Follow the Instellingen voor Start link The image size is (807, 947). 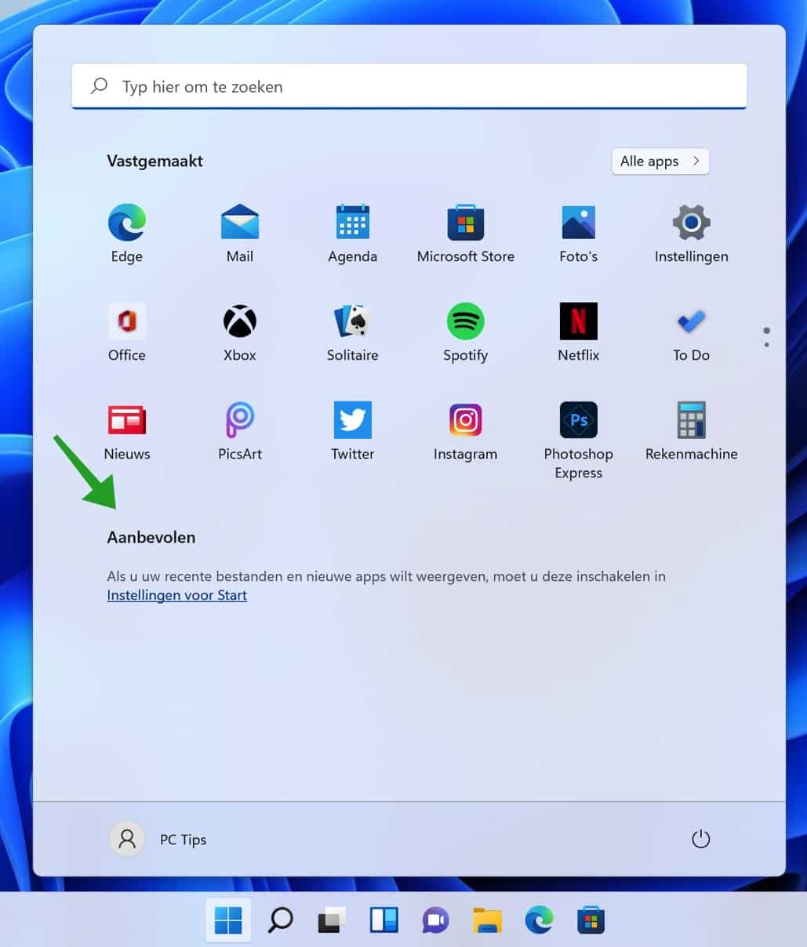pyautogui.click(x=177, y=595)
